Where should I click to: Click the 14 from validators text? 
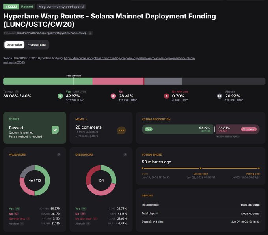[x=87, y=132]
